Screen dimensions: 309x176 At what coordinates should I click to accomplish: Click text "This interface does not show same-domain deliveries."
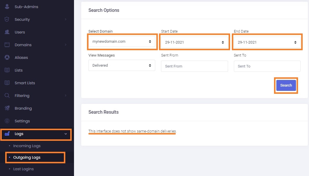pyautogui.click(x=133, y=131)
